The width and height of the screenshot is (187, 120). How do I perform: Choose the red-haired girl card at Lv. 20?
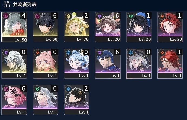[170, 27]
